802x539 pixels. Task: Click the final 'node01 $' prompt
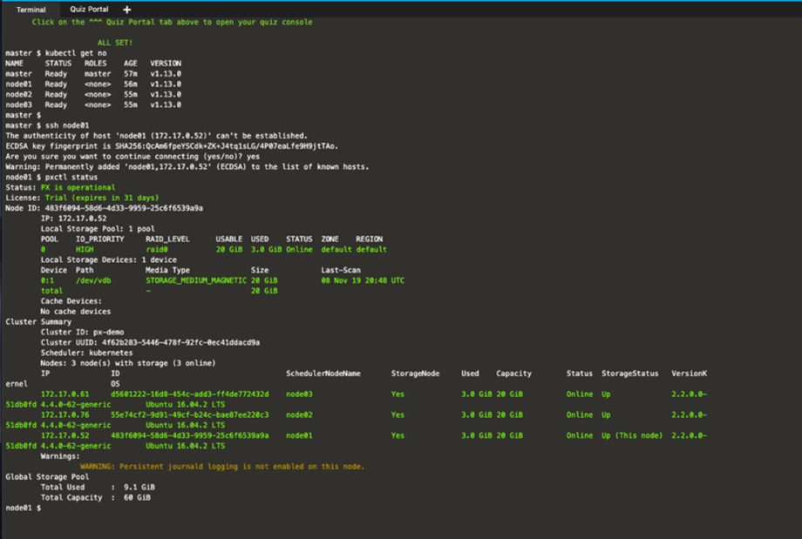23,508
